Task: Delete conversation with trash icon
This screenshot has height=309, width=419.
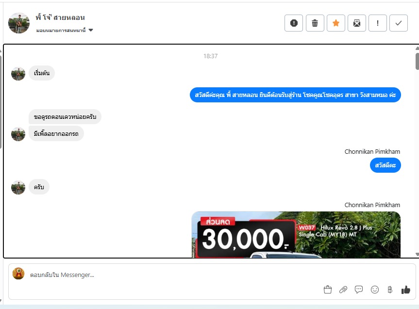Action: coord(315,23)
